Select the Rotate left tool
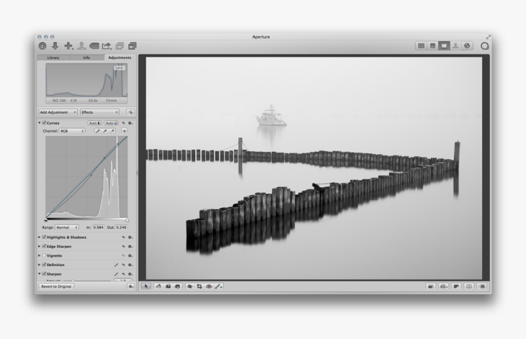Screen dimensions: 526x339 point(158,286)
